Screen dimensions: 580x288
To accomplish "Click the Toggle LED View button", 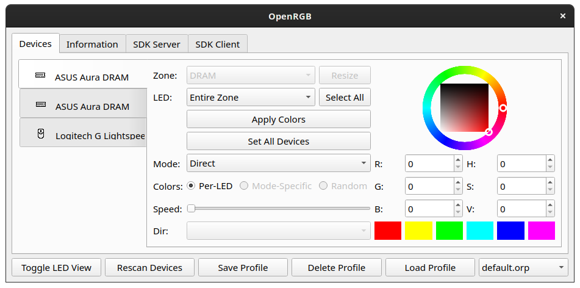I will pyautogui.click(x=56, y=268).
